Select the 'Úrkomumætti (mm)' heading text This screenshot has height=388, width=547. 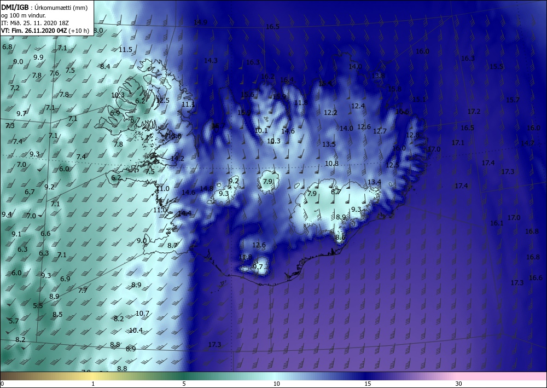[x=61, y=8]
